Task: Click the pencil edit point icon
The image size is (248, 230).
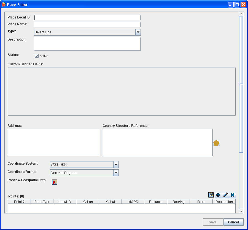Action: coord(225,195)
